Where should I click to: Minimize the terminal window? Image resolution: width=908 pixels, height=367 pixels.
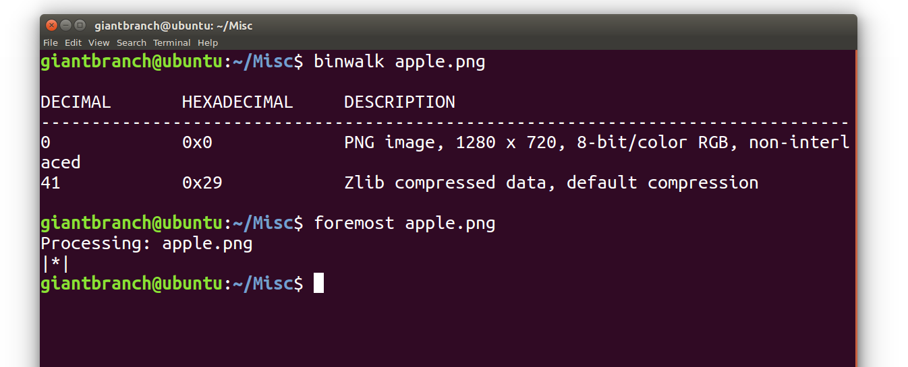tap(65, 26)
